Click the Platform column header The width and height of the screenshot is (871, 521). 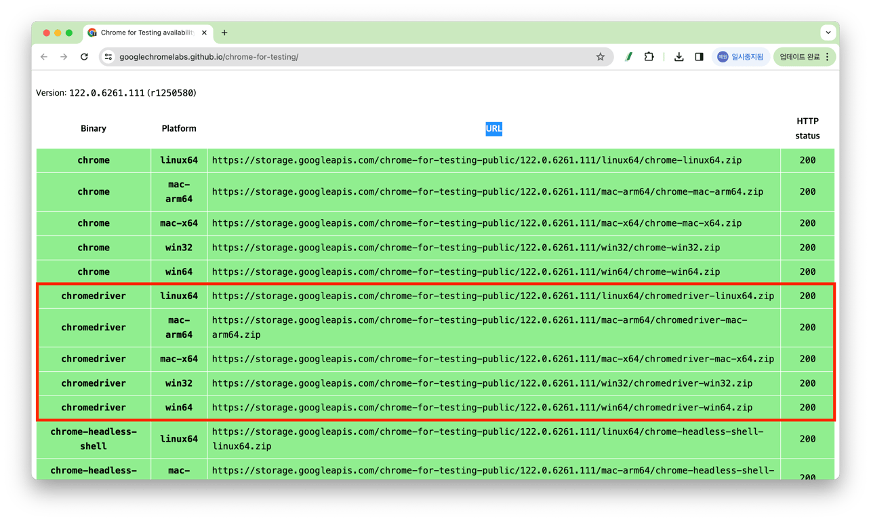coord(179,128)
